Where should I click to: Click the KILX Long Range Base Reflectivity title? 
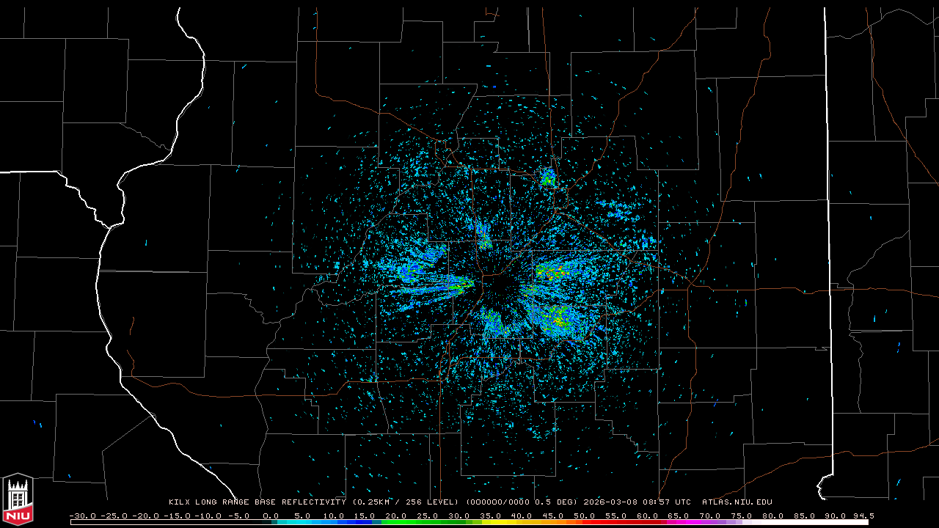coord(257,502)
